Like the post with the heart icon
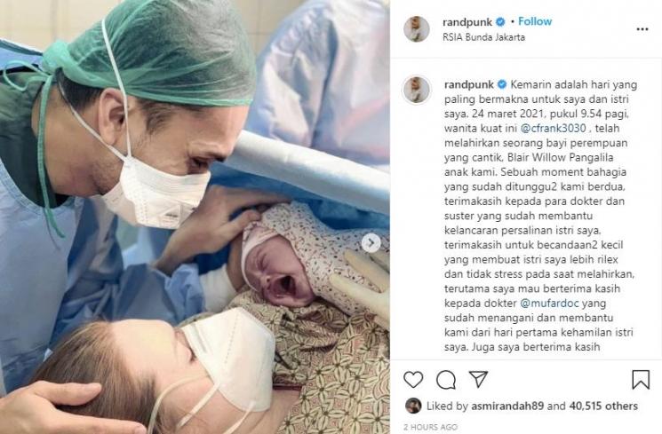The height and width of the screenshot is (434, 662). [413, 380]
